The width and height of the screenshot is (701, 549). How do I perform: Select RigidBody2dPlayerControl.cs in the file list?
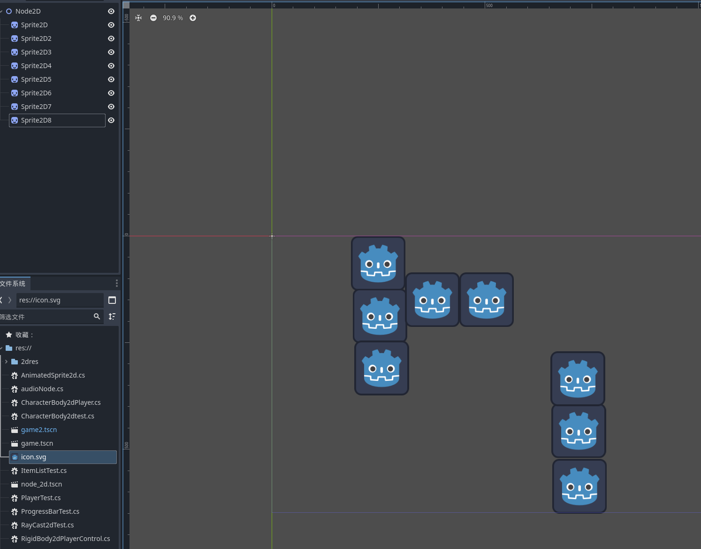[x=66, y=539]
